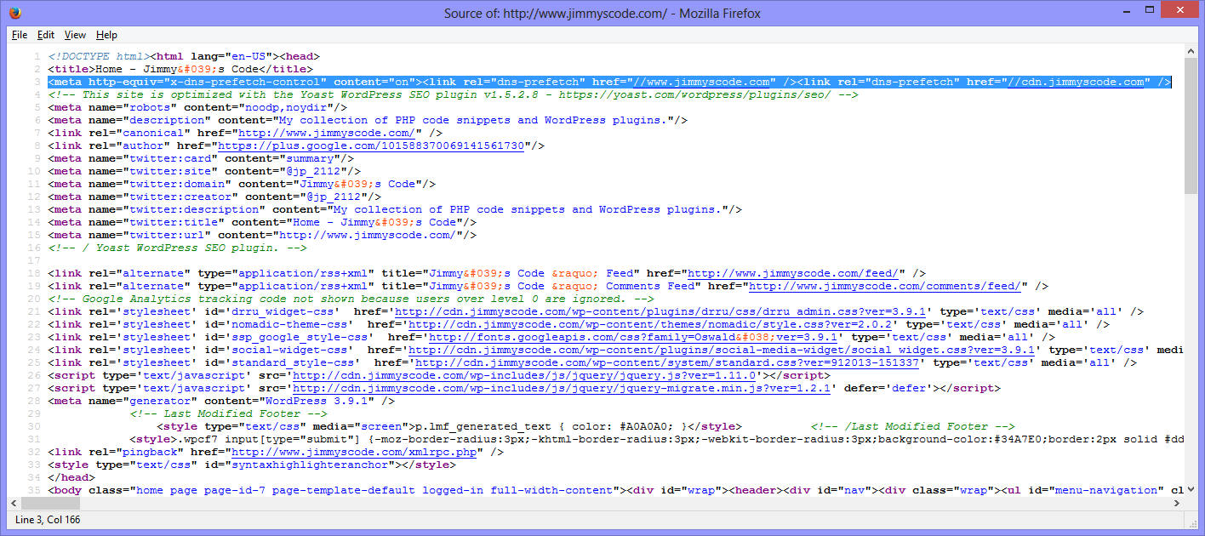Image resolution: width=1205 pixels, height=536 pixels.
Task: Click the //cdn.jimmyscode.com dns-prefetch link
Action: [x=1076, y=82]
